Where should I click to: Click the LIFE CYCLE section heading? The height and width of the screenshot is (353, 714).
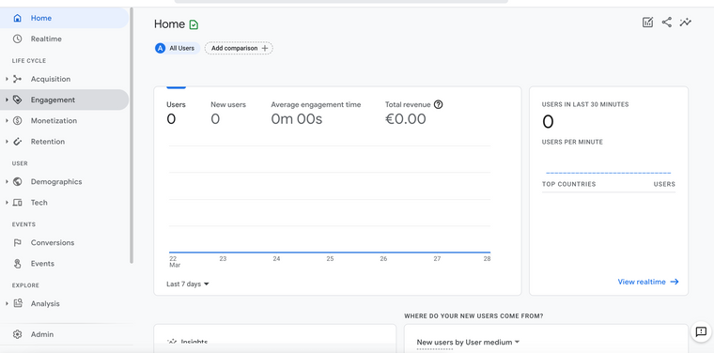pos(29,61)
